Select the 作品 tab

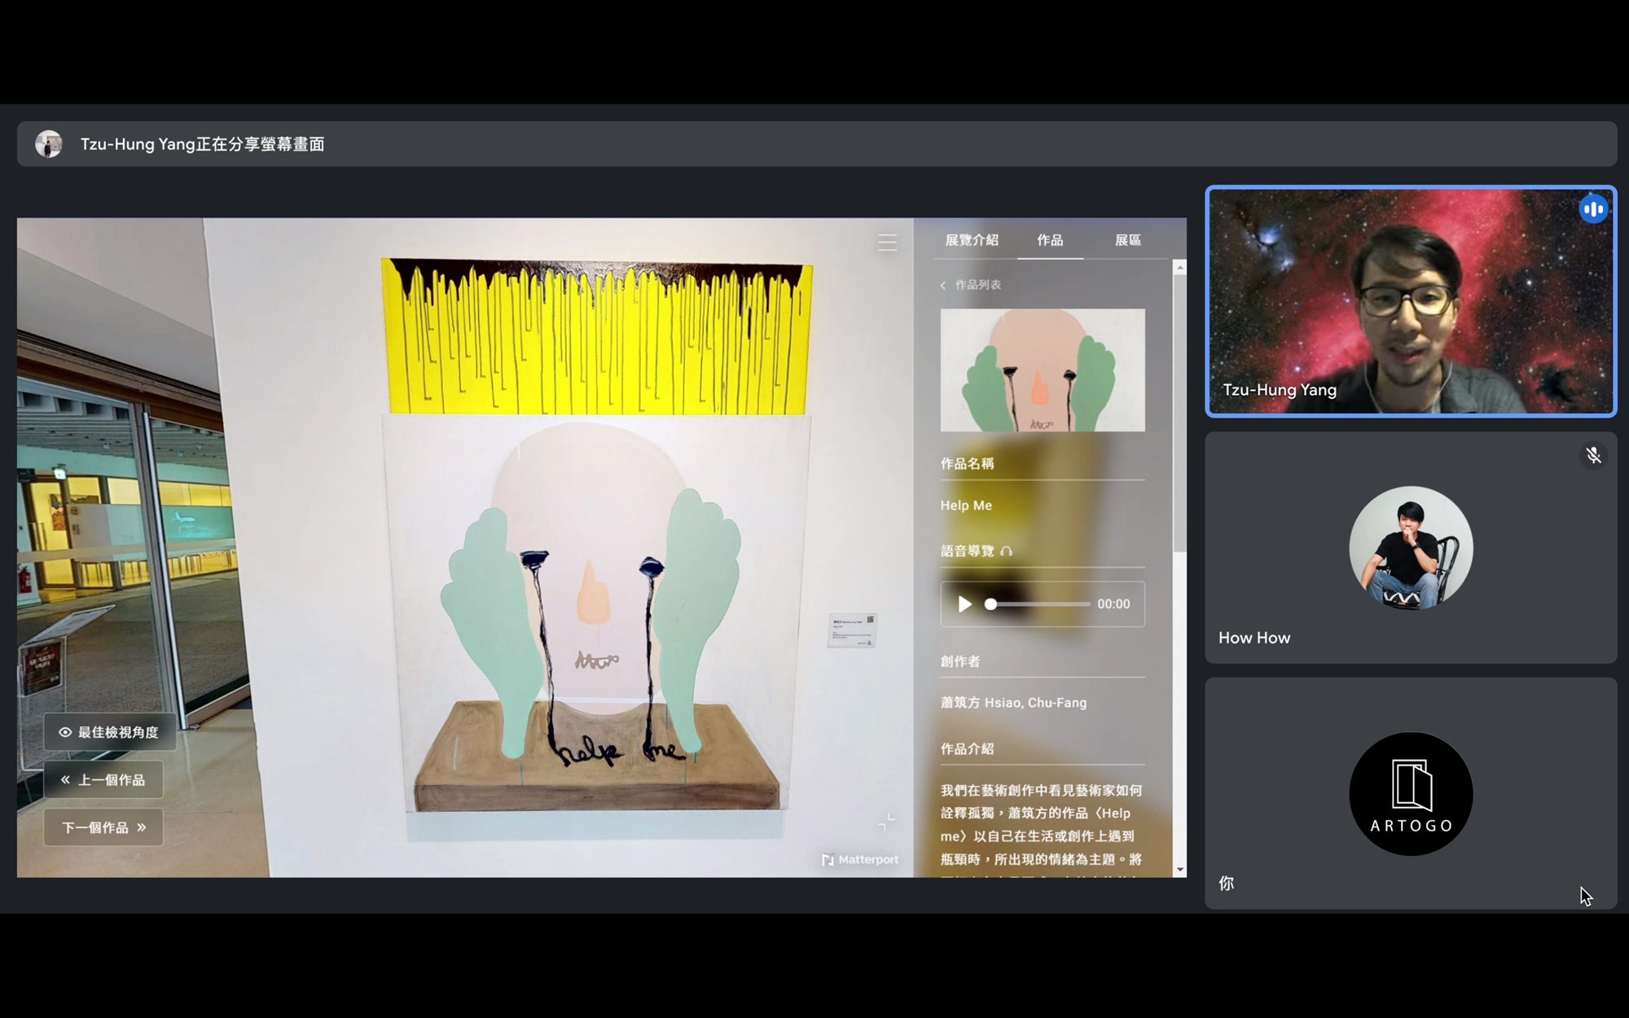[x=1050, y=240]
